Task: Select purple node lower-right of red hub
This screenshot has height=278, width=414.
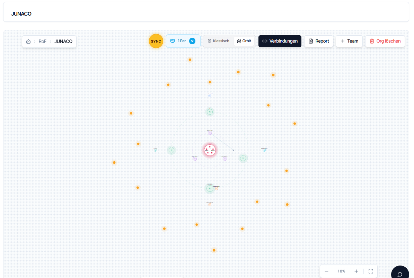Action: point(225,159)
